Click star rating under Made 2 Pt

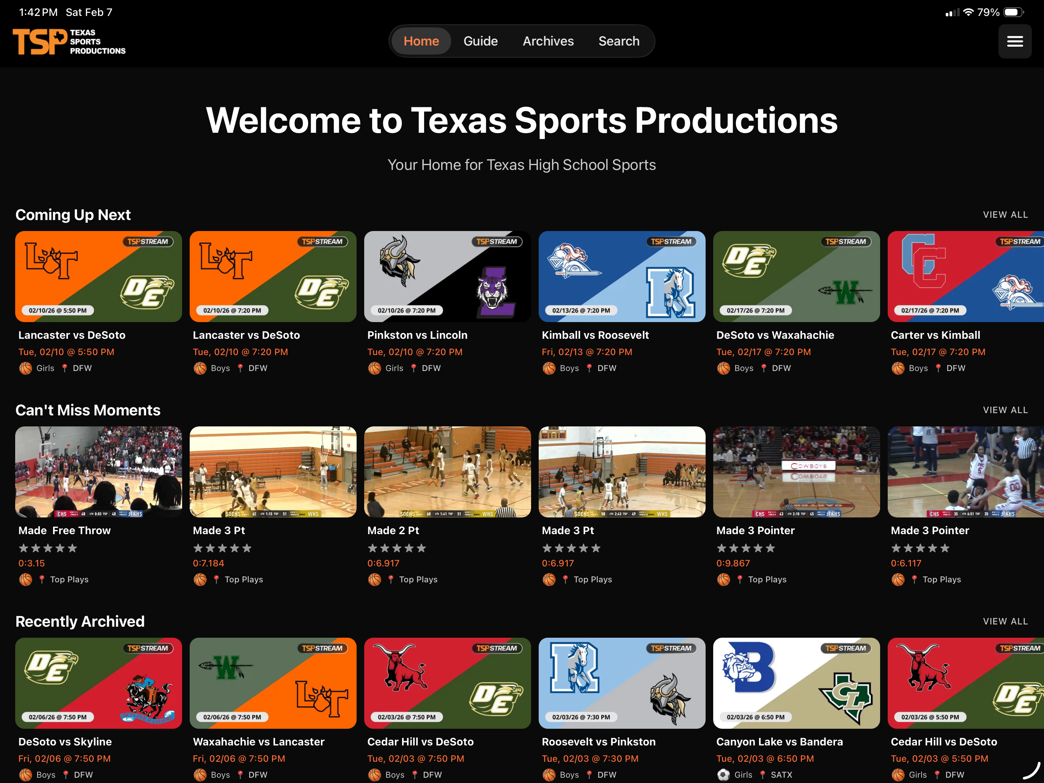397,548
